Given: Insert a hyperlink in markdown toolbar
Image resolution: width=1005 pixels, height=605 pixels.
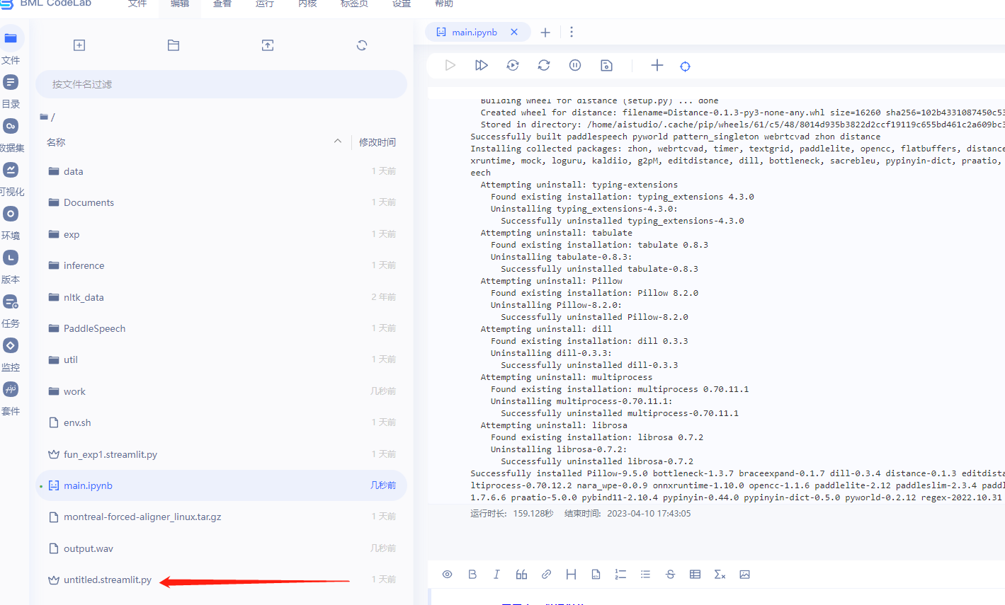Looking at the screenshot, I should click(546, 574).
